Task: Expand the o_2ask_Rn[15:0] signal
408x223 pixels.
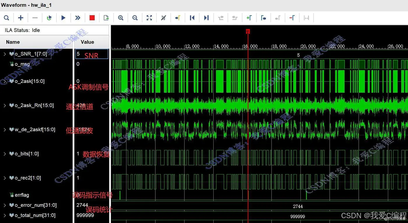Action: [x=5, y=105]
